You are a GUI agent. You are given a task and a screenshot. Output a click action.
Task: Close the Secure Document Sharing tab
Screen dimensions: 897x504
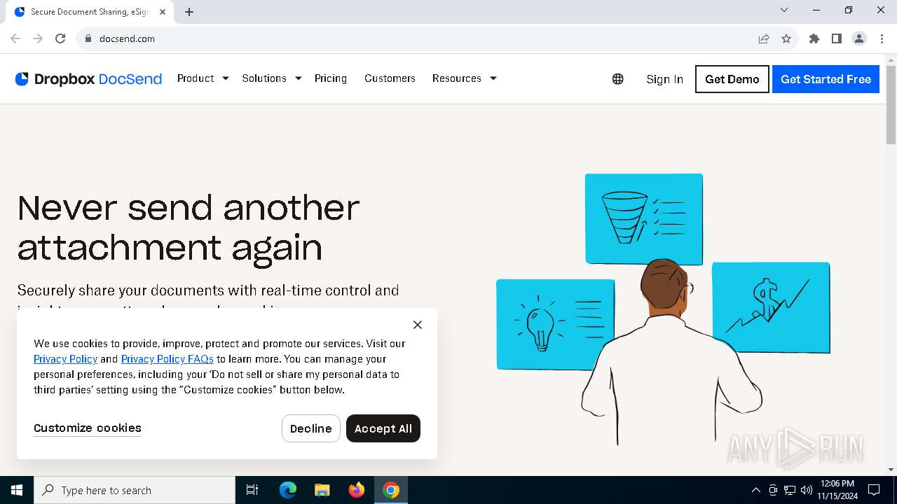[x=163, y=12]
